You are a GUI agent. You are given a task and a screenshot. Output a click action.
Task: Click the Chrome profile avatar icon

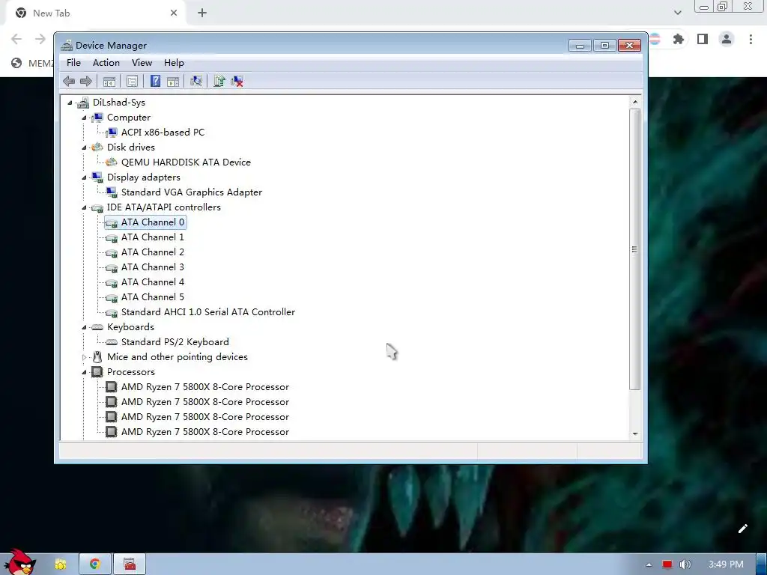(x=727, y=39)
